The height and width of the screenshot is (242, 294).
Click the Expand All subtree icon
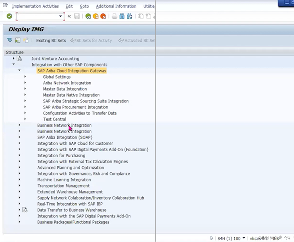pyautogui.click(x=10, y=40)
